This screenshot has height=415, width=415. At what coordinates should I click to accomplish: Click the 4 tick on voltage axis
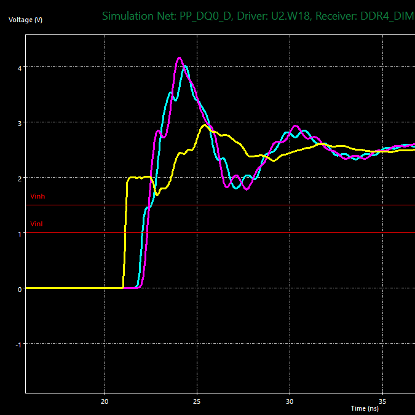(x=19, y=68)
